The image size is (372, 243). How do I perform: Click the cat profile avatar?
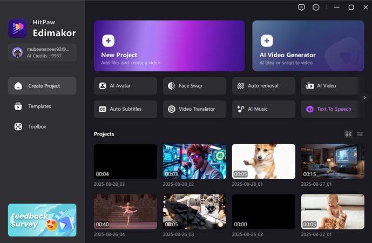point(18,52)
